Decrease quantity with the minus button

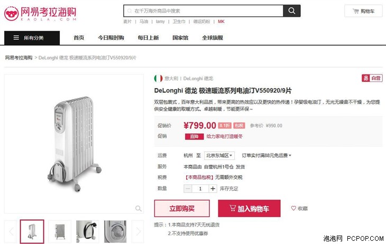point(188,189)
